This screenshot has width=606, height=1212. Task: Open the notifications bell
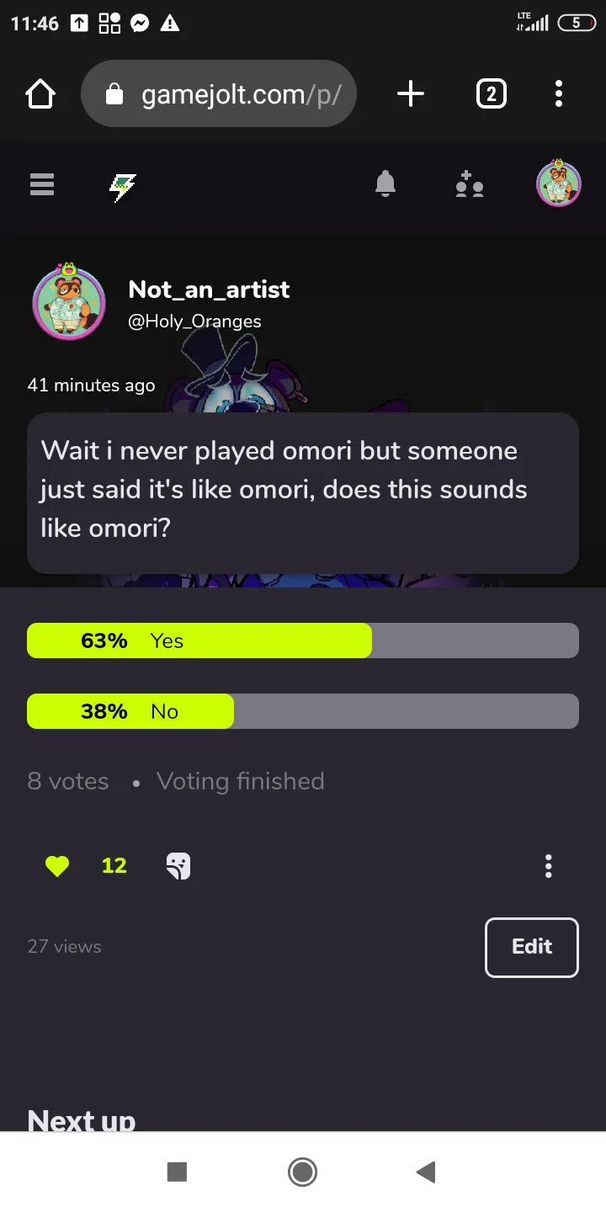click(x=385, y=183)
